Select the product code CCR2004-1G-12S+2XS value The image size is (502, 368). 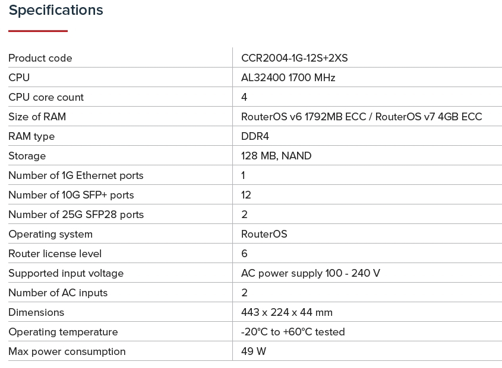click(x=294, y=58)
